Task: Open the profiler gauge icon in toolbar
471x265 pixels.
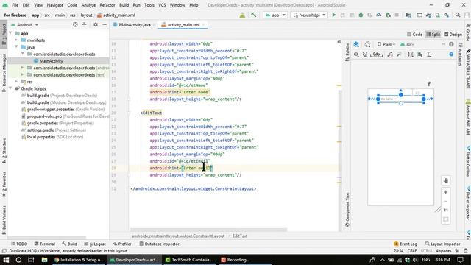Action: [379, 15]
